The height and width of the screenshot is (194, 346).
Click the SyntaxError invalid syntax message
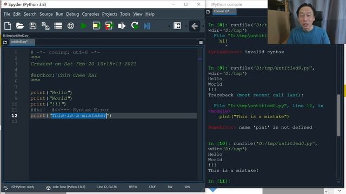(246, 52)
